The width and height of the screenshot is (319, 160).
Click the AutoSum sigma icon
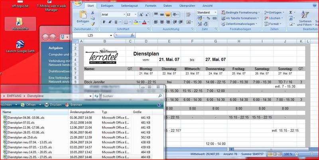(290, 13)
